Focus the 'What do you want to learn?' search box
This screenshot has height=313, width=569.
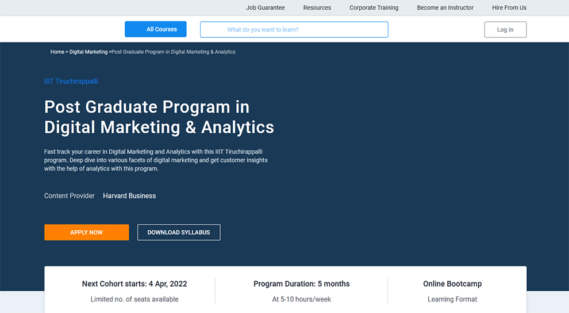coord(294,29)
